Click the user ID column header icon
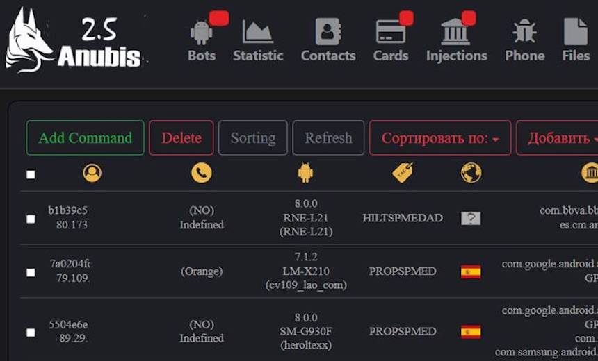598x361 pixels. (92, 174)
